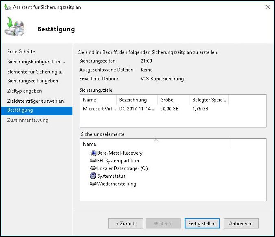The height and width of the screenshot is (237, 275).
Task: Open the Zieltyp angeben step
Action: [x=24, y=91]
